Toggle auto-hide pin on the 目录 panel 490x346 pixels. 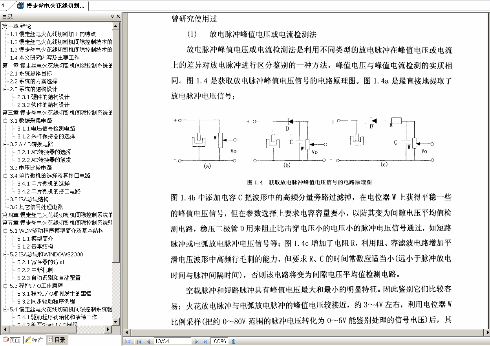pyautogui.click(x=112, y=16)
